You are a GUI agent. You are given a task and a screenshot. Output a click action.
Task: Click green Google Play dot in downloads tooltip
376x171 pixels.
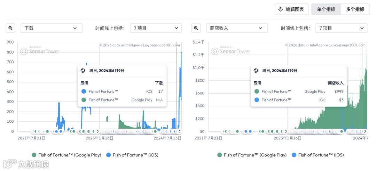(x=84, y=100)
